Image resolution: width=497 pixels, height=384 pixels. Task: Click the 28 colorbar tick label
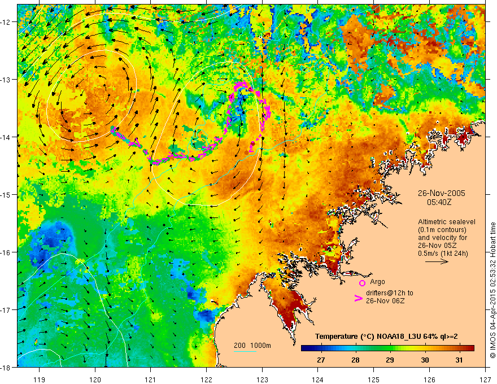(x=355, y=360)
